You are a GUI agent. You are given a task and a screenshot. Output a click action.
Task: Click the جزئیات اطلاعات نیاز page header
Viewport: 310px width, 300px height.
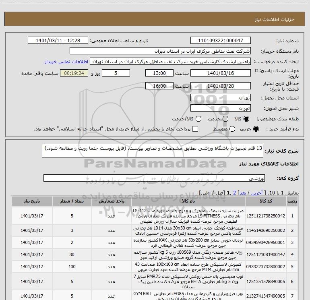pyautogui.click(x=275, y=19)
